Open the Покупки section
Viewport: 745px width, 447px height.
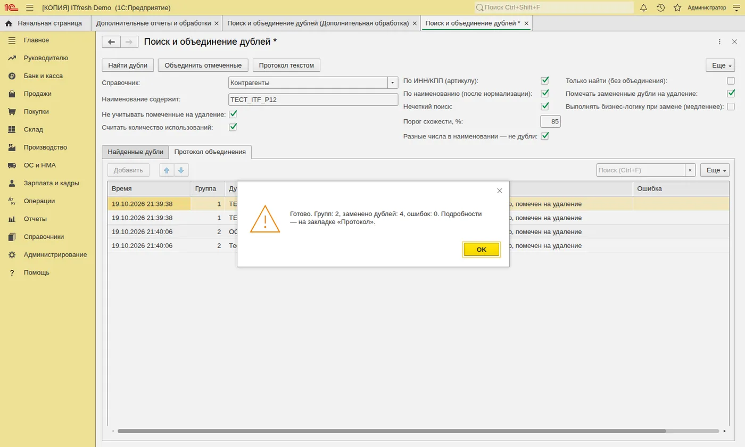pos(36,112)
